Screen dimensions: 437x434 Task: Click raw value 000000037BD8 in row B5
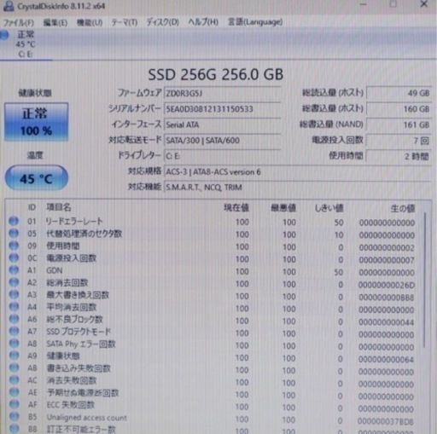(x=386, y=421)
